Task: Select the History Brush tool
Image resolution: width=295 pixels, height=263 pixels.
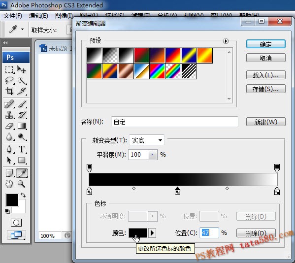Action: click(x=22, y=115)
